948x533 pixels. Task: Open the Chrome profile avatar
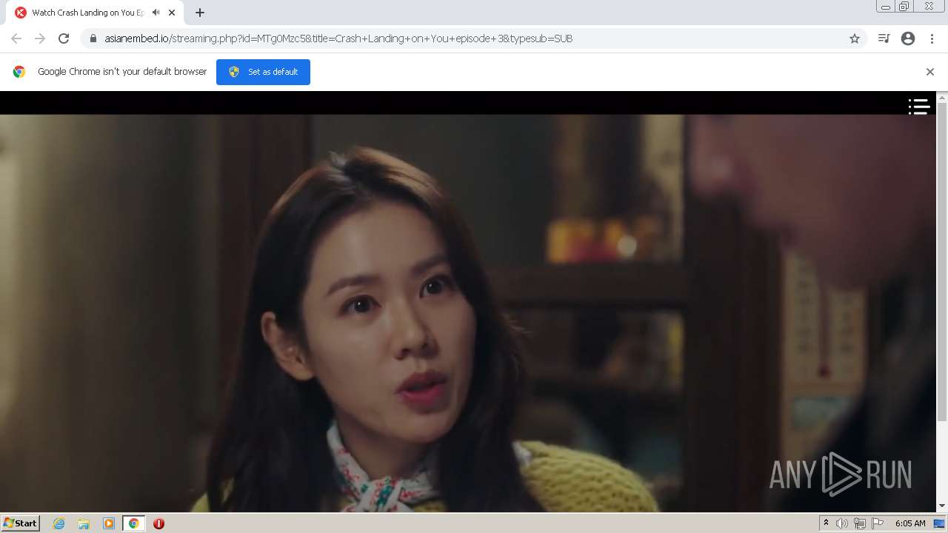coord(908,38)
